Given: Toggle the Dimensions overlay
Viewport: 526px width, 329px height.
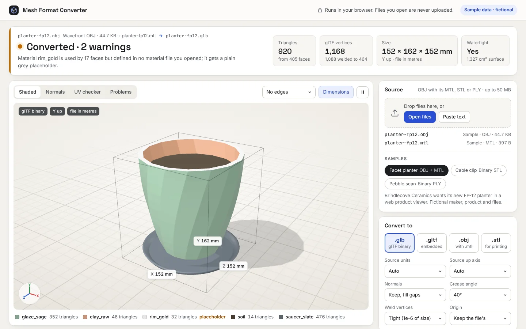Looking at the screenshot, I should [x=336, y=92].
